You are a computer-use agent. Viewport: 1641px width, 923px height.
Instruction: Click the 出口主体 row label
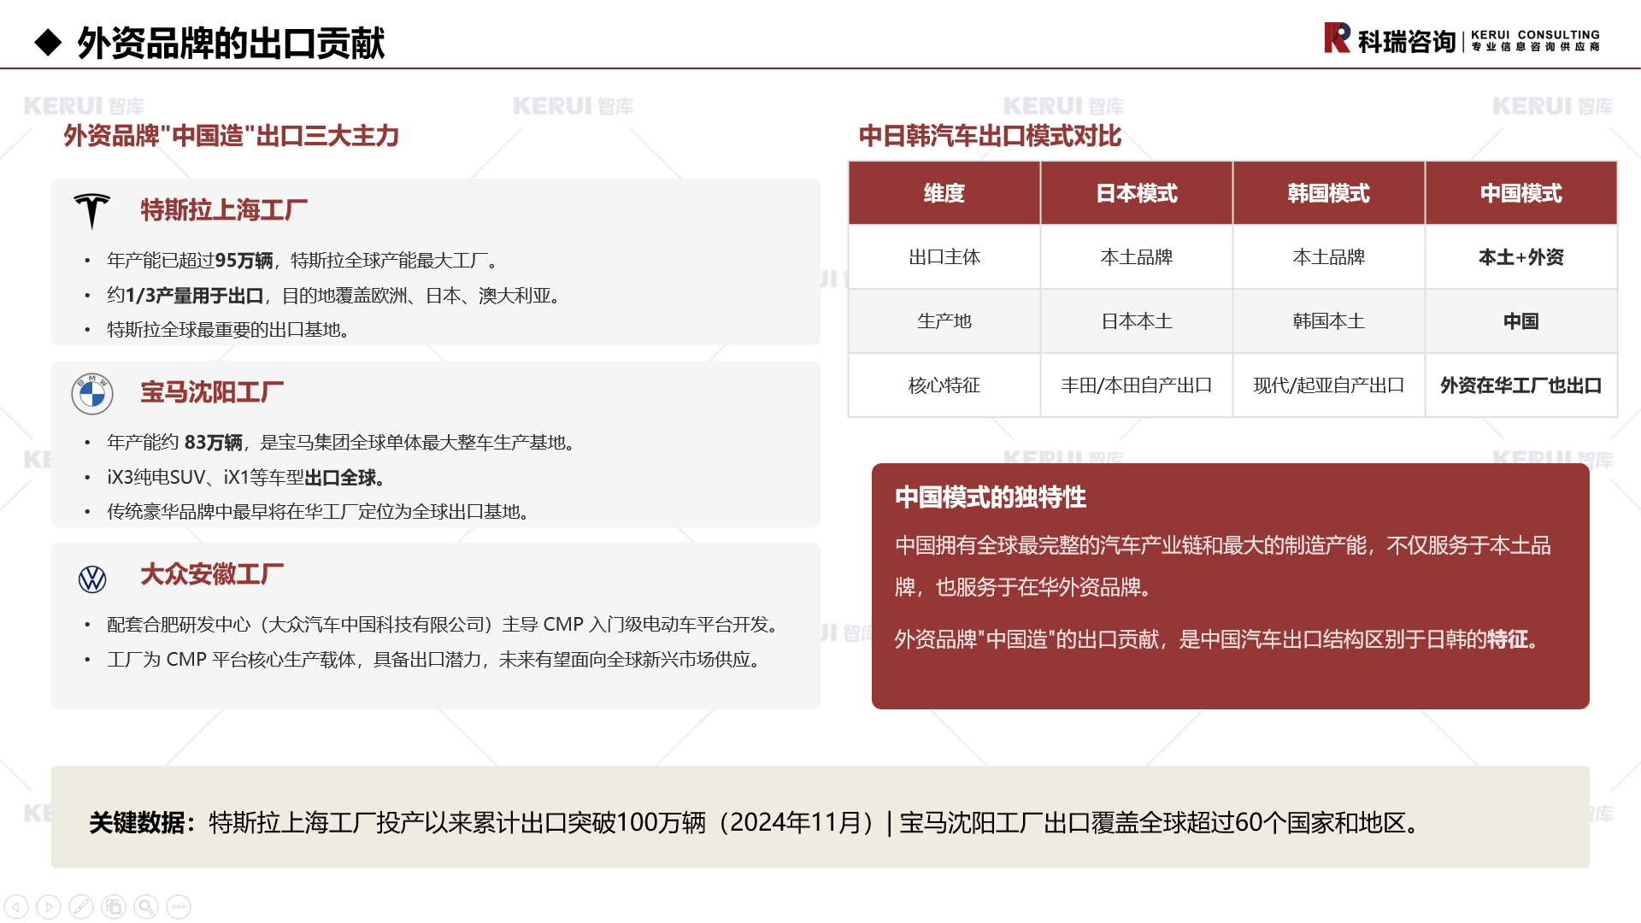944,257
